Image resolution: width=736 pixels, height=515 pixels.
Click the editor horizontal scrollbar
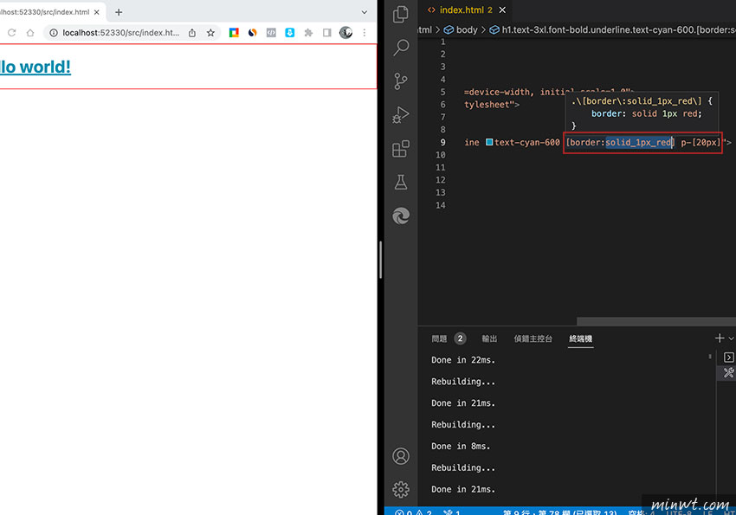point(656,321)
